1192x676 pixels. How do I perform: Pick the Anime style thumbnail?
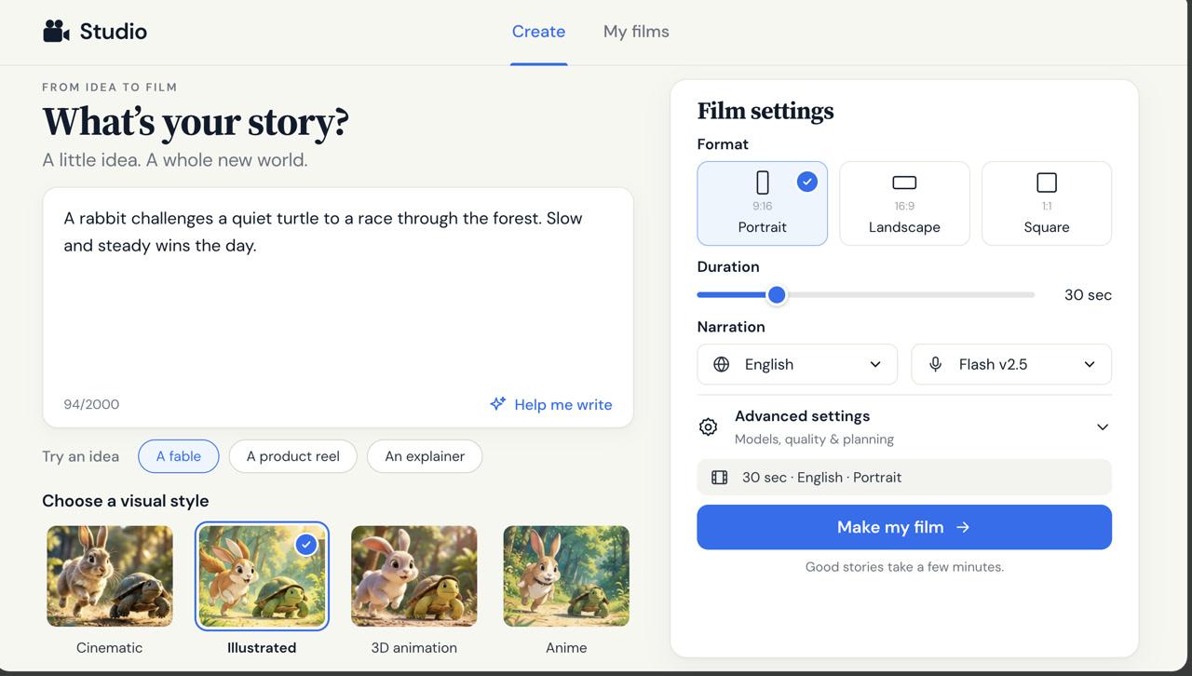click(566, 576)
